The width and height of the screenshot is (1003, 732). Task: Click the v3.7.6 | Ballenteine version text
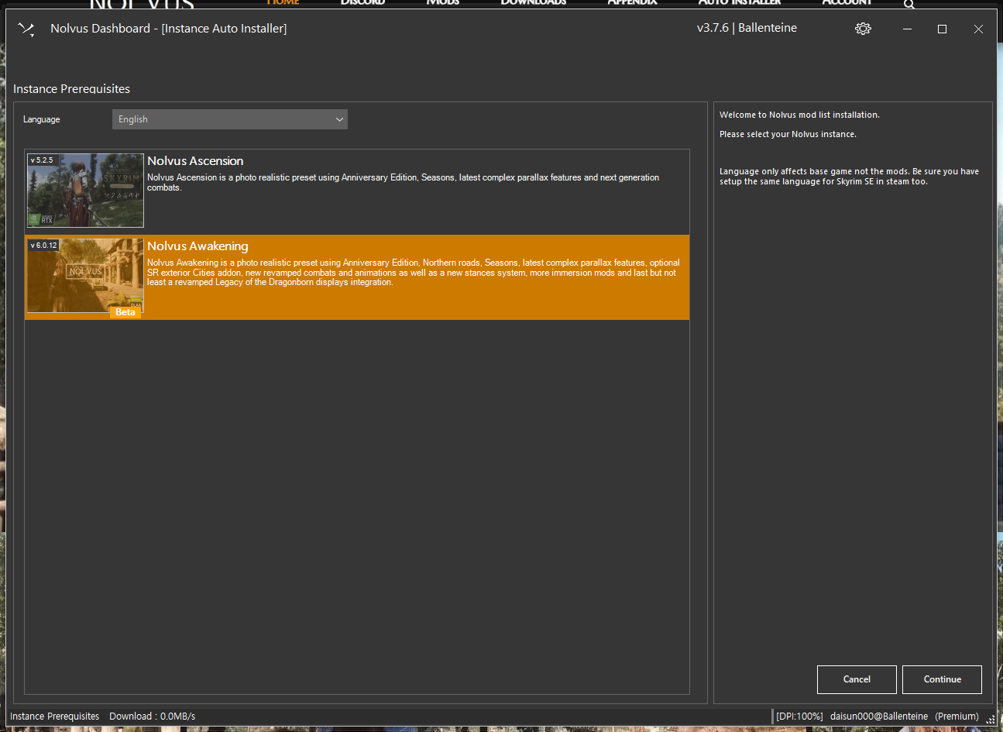click(x=747, y=28)
